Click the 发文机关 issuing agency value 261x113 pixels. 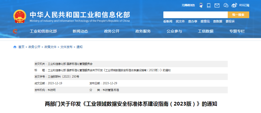(70, 64)
